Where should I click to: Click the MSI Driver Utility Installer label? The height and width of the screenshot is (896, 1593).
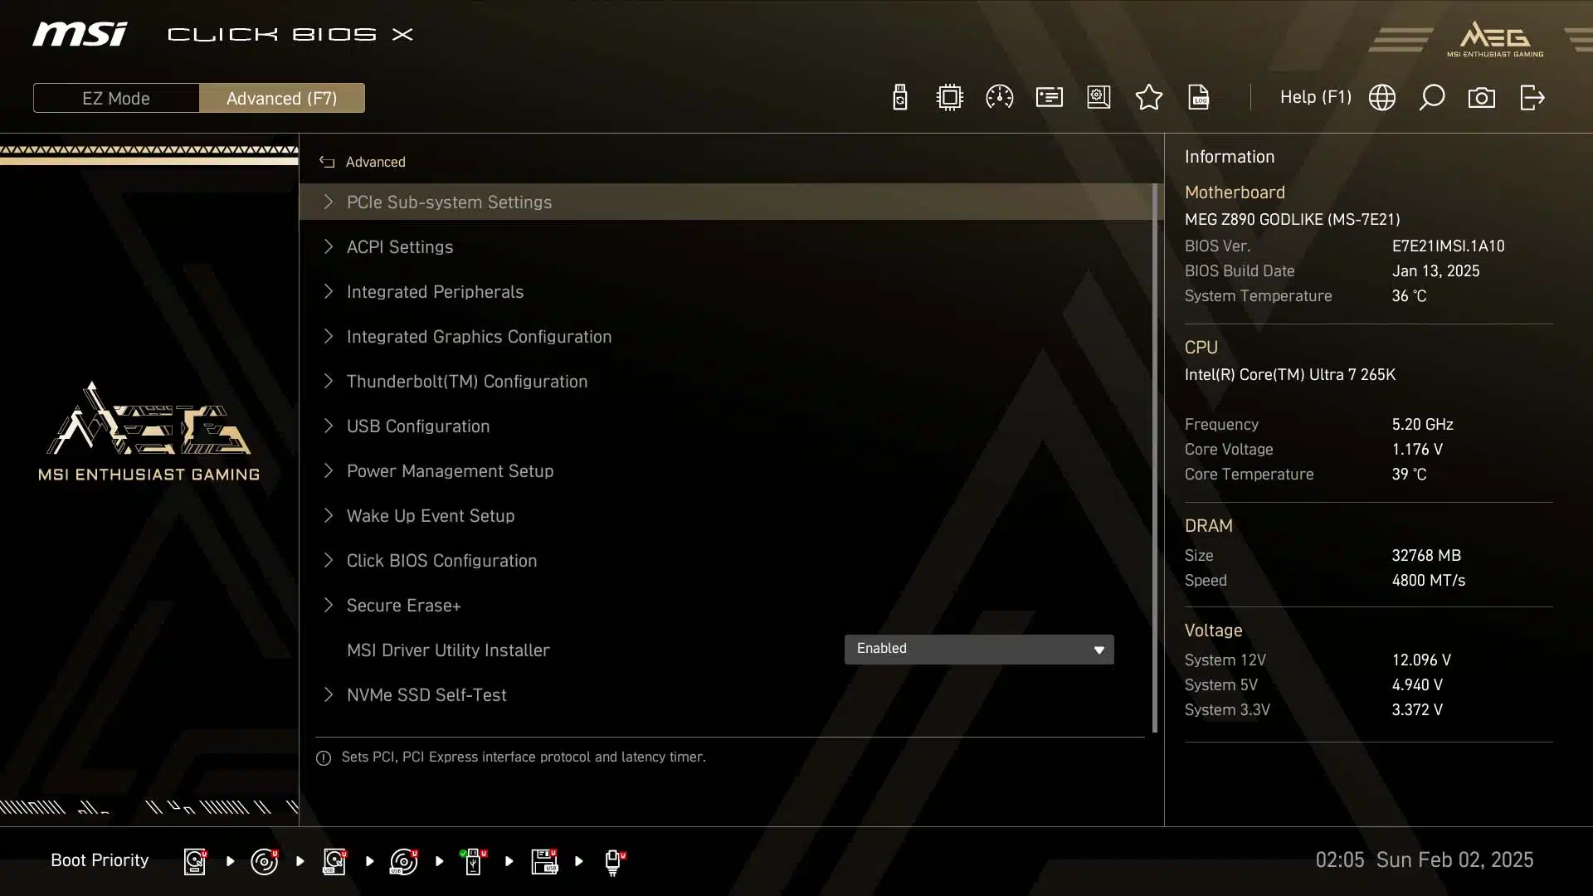coord(448,650)
